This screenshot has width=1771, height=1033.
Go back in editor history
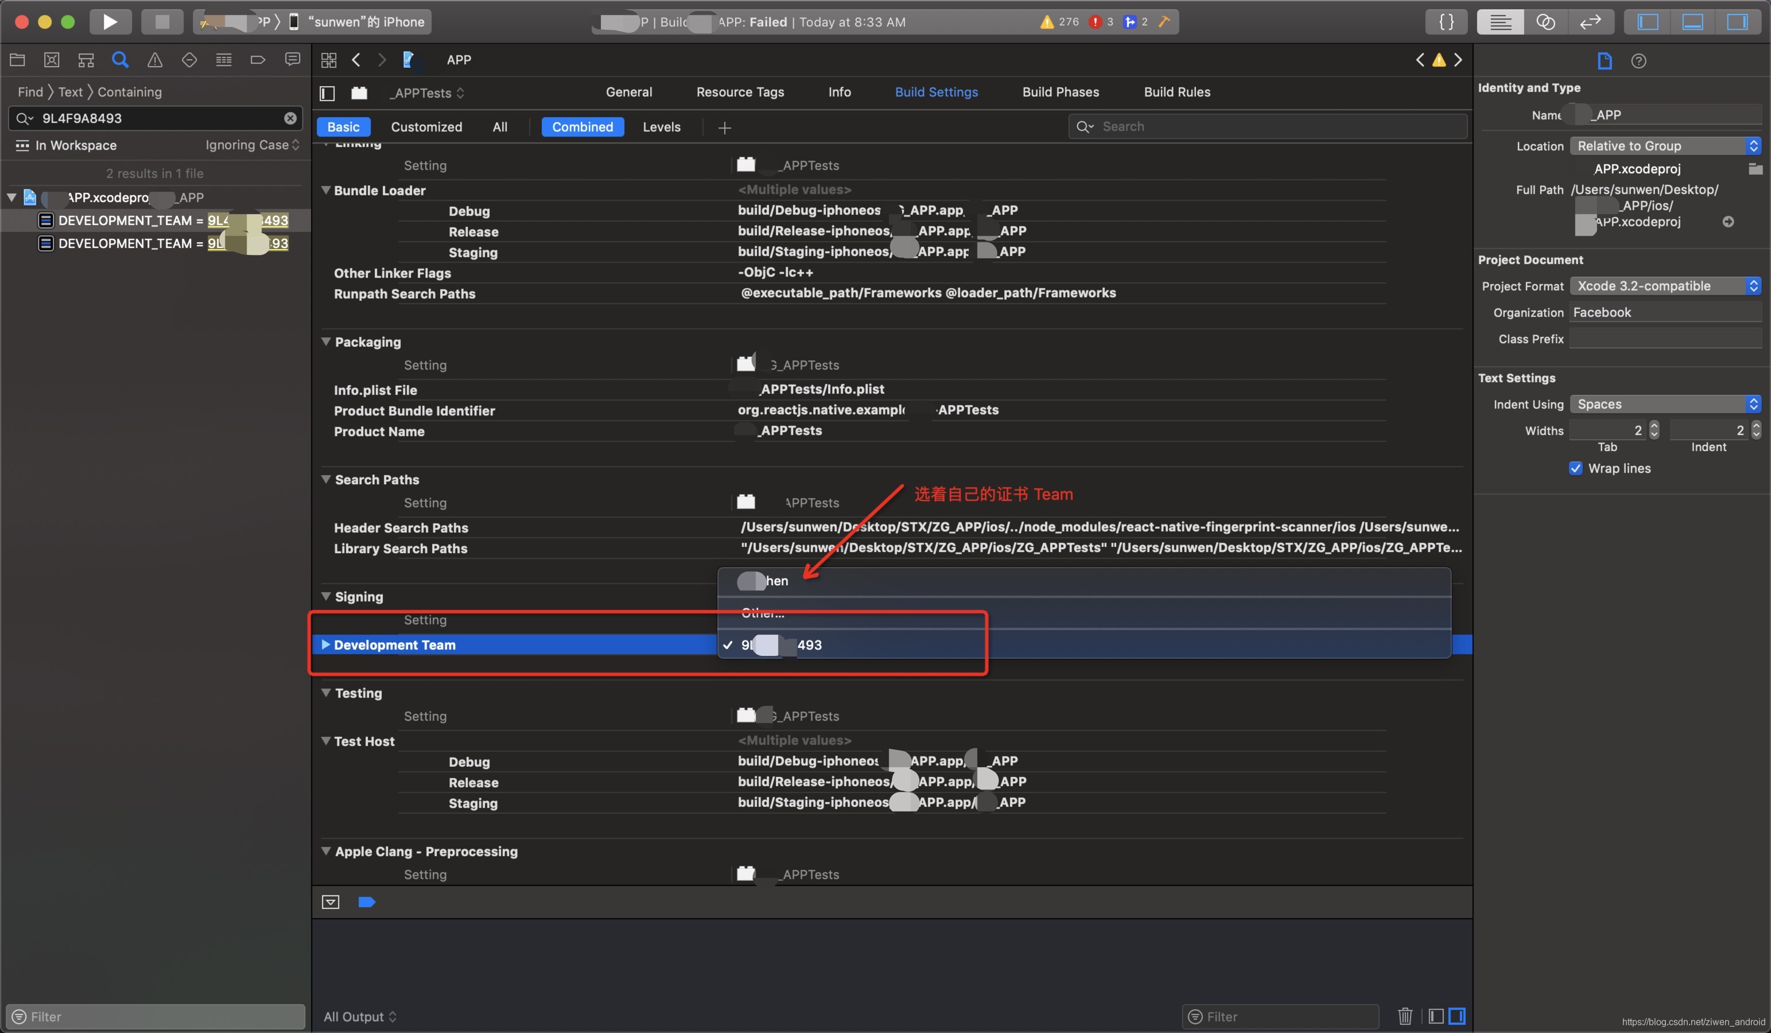(x=356, y=60)
